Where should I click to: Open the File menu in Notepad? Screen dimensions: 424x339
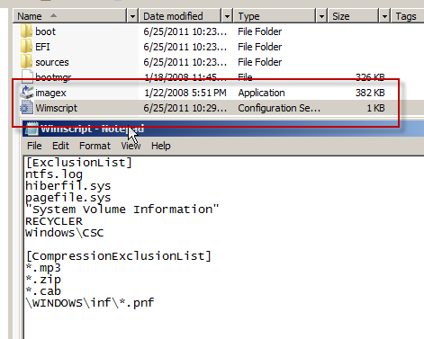coord(34,146)
